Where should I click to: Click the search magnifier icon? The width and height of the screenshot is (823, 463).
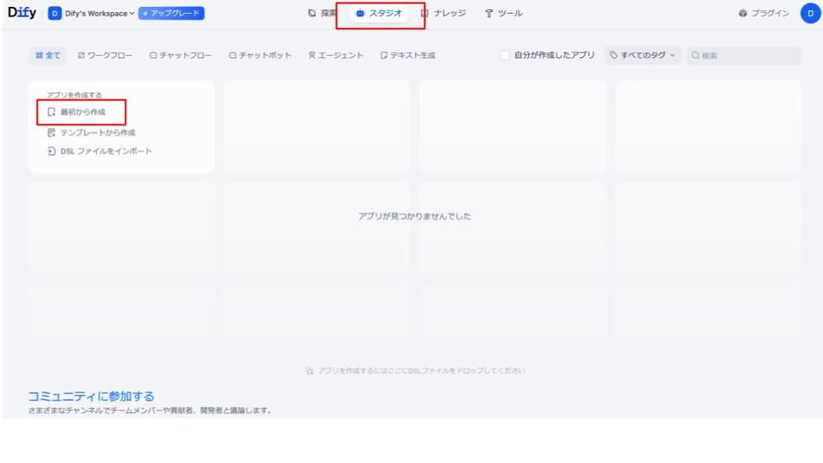695,56
